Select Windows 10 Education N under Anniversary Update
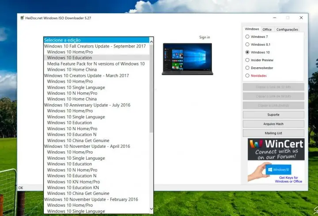 tap(97, 135)
